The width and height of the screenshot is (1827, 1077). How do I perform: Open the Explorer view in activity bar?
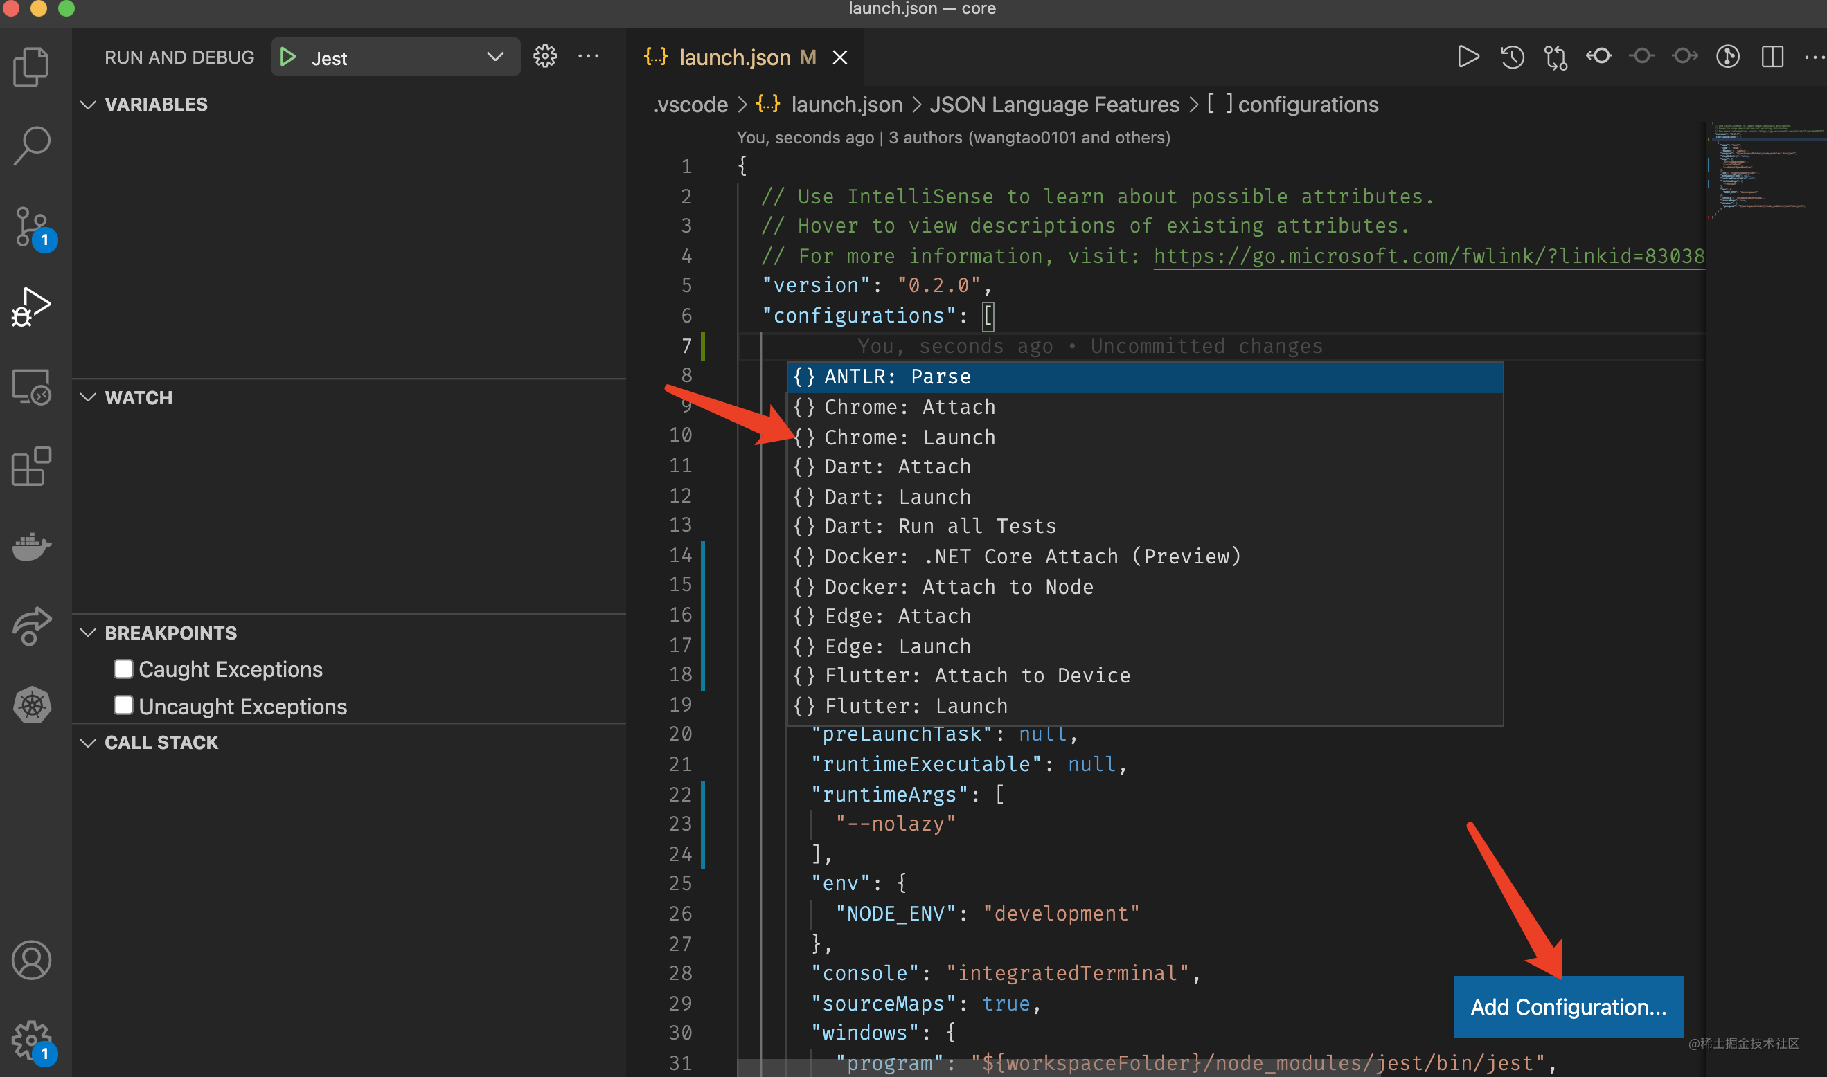click(31, 68)
